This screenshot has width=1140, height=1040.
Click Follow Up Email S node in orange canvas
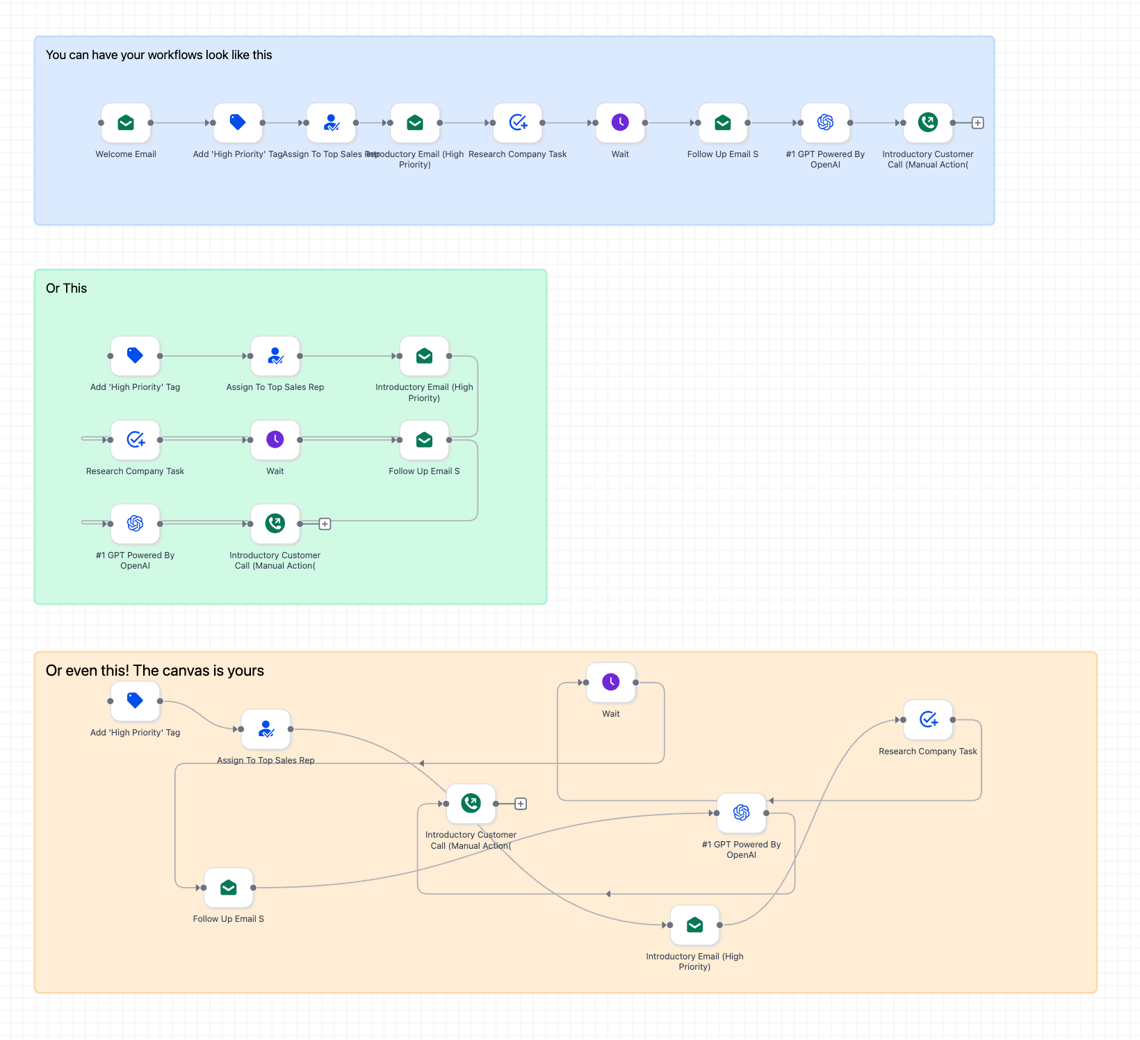click(228, 888)
